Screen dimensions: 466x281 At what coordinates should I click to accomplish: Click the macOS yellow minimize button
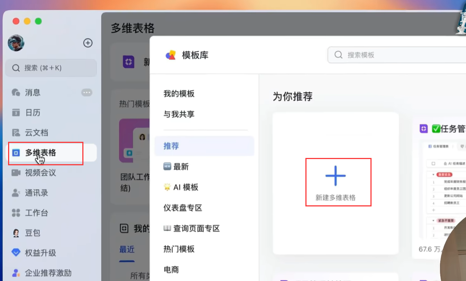click(27, 21)
